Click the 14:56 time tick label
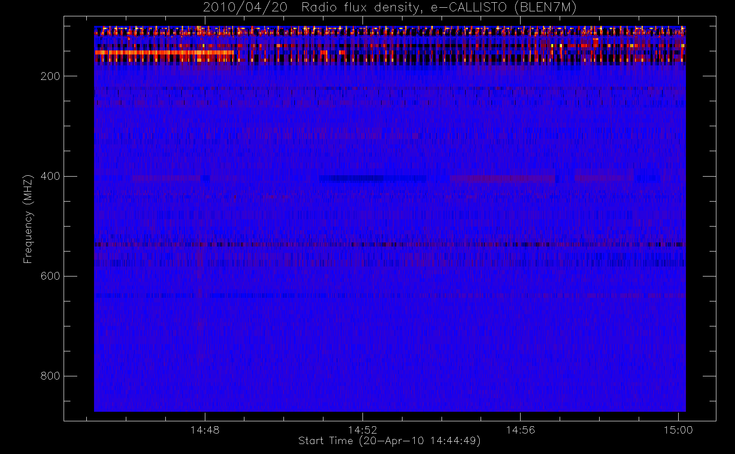The height and width of the screenshot is (454, 735). pyautogui.click(x=520, y=429)
